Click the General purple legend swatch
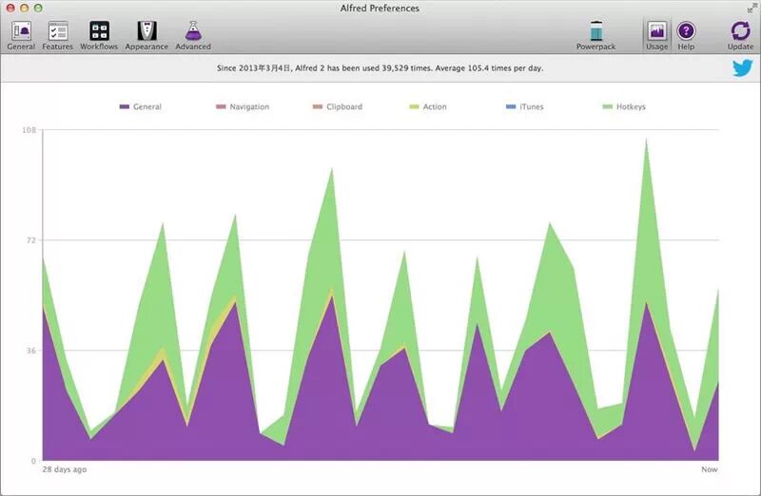 click(125, 106)
